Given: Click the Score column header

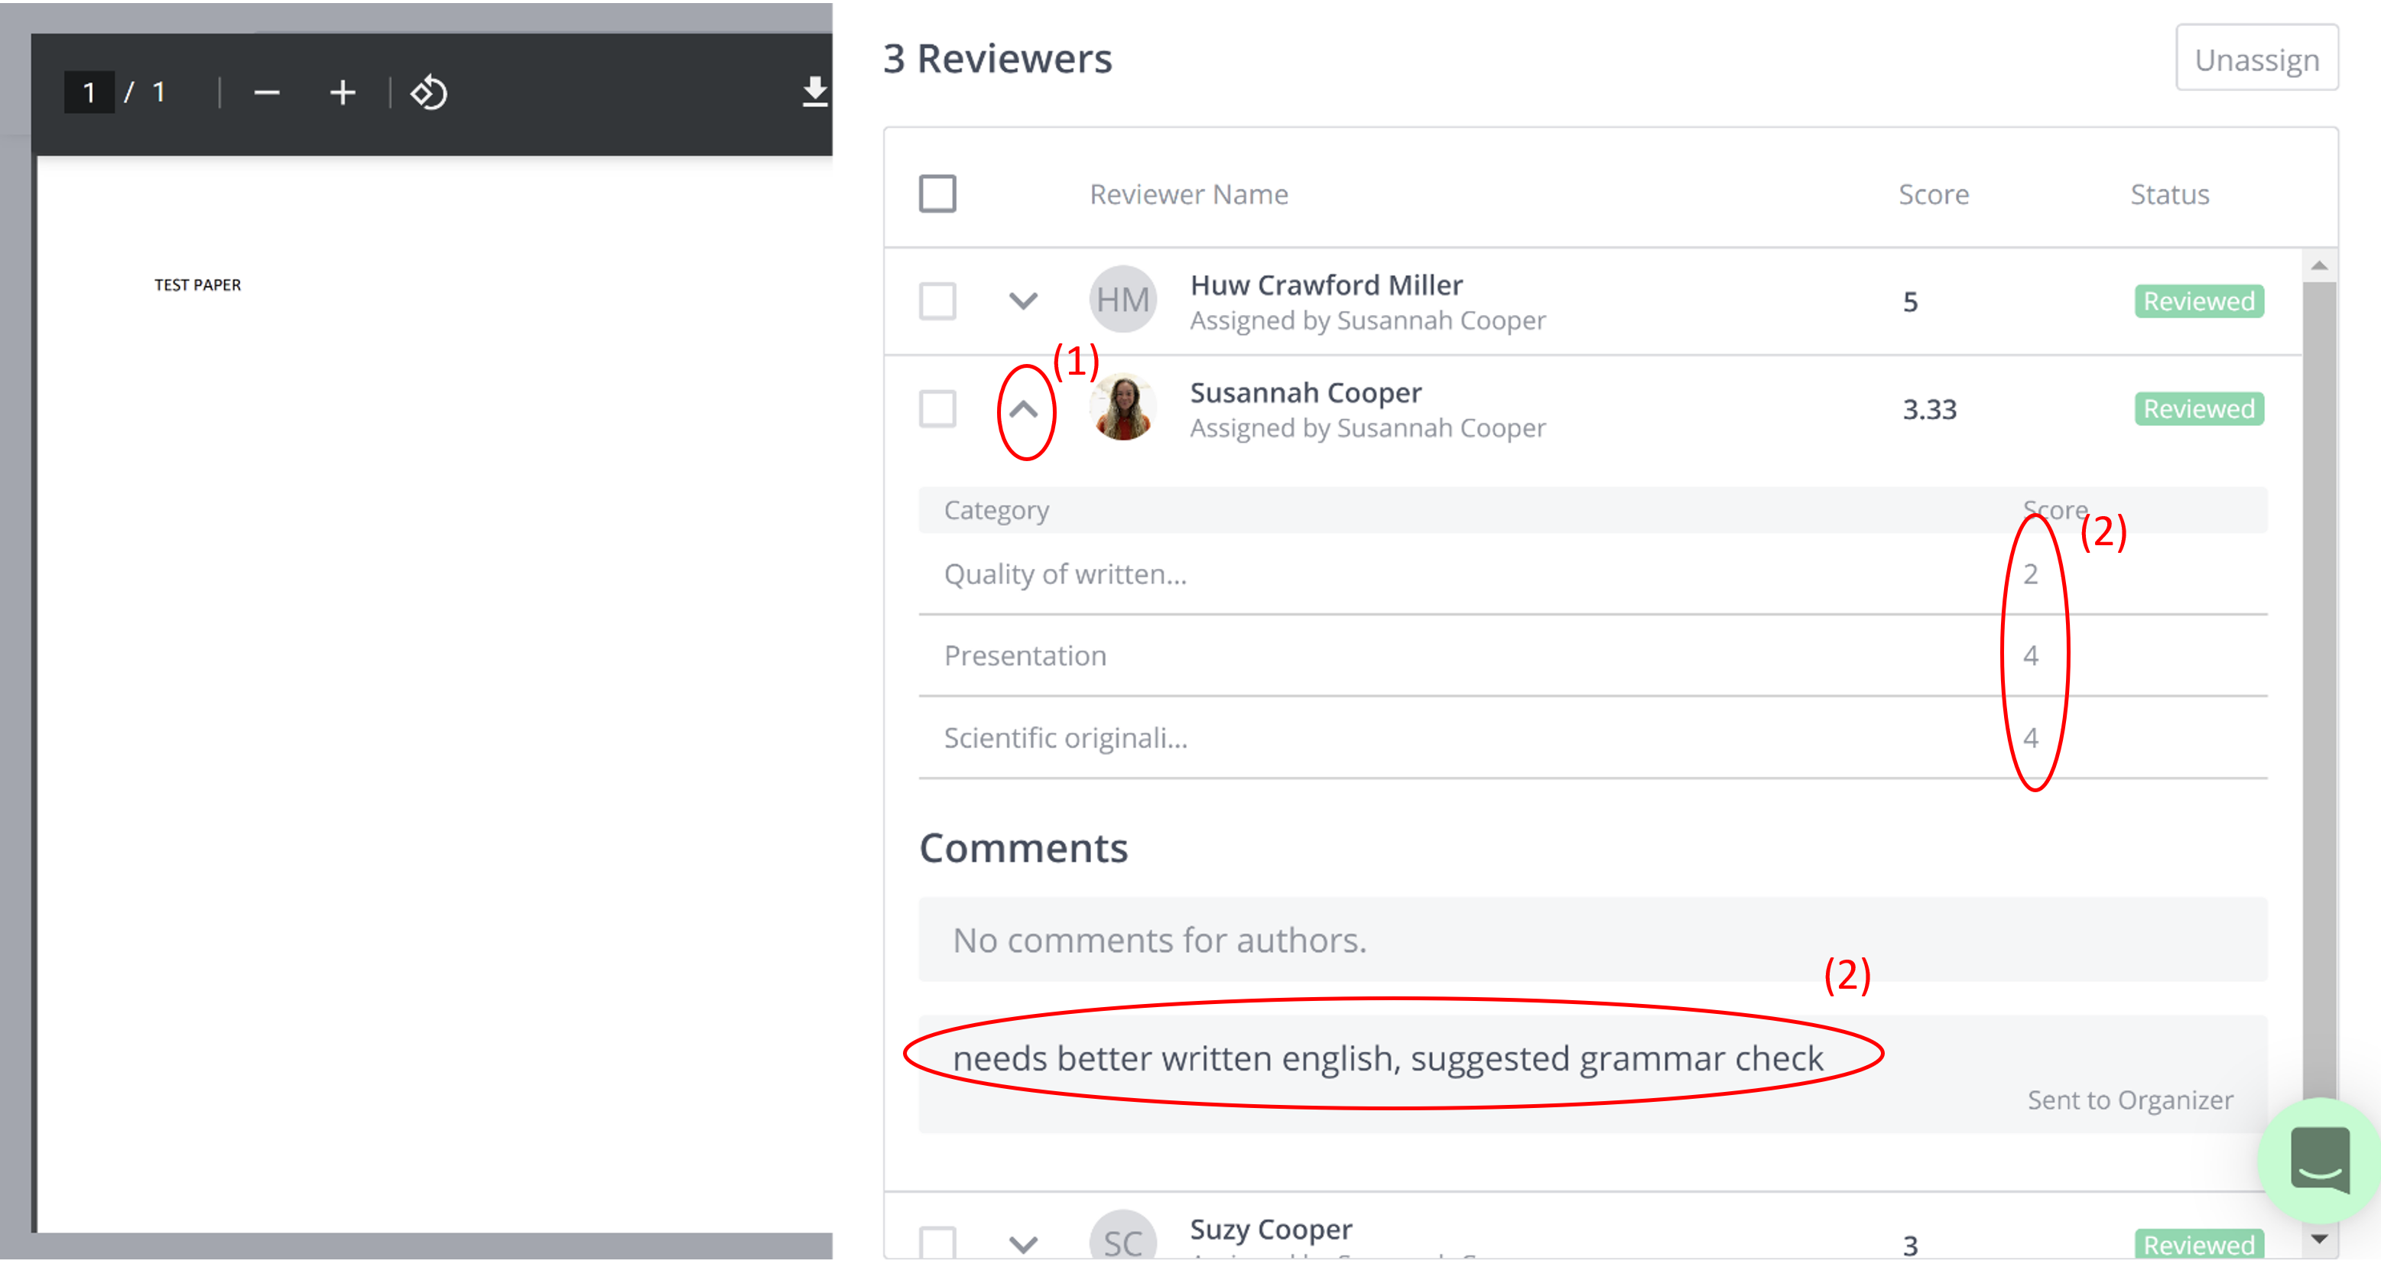Looking at the screenshot, I should (1934, 194).
